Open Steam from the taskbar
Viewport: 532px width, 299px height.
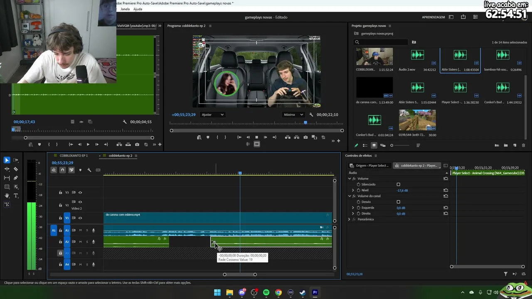pyautogui.click(x=303, y=292)
